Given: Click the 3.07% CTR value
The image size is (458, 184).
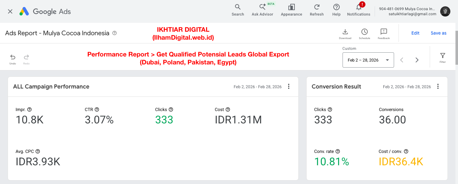Looking at the screenshot, I should coord(99,120).
